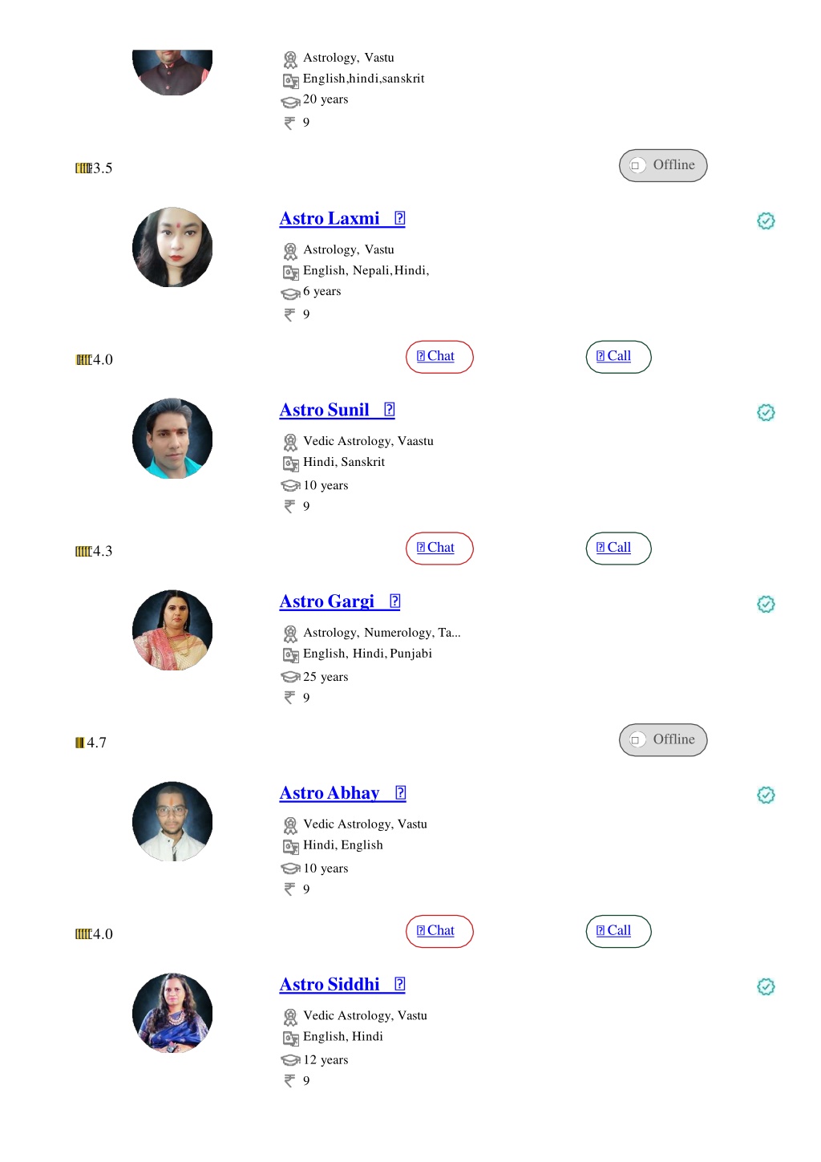Open Astro Siddhi's profile page
The image size is (821, 1162).
[342, 984]
